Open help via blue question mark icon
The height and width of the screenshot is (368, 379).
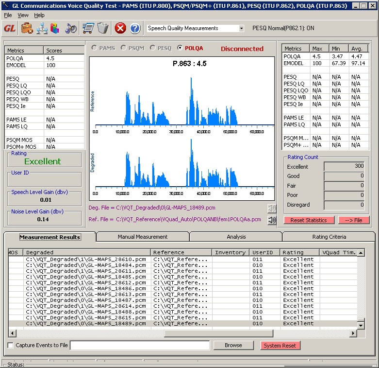tap(135, 28)
